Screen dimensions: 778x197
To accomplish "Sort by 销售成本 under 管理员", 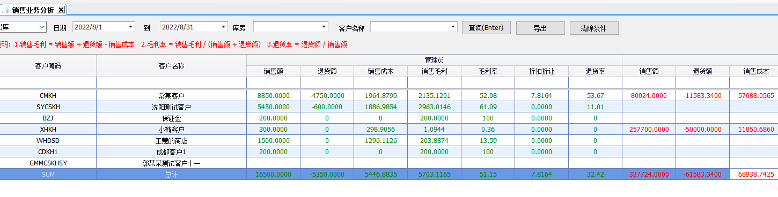I will click(380, 71).
